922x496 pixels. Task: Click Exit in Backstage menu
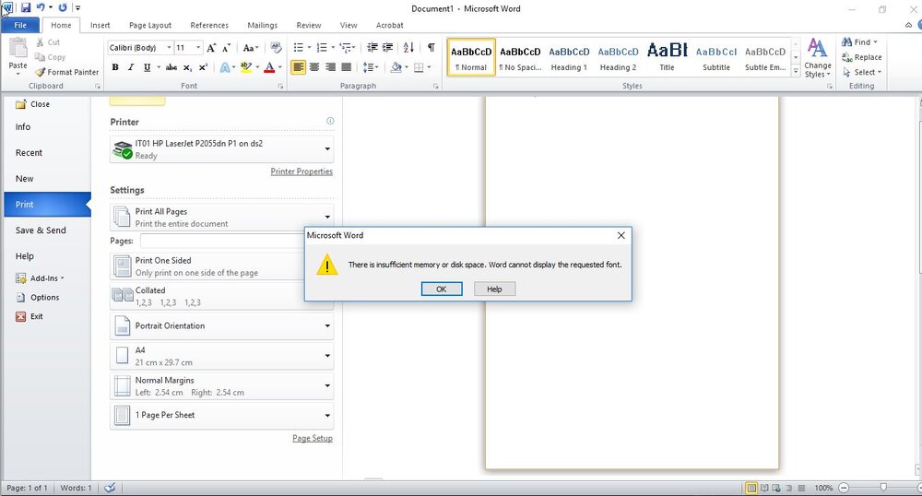[30, 316]
